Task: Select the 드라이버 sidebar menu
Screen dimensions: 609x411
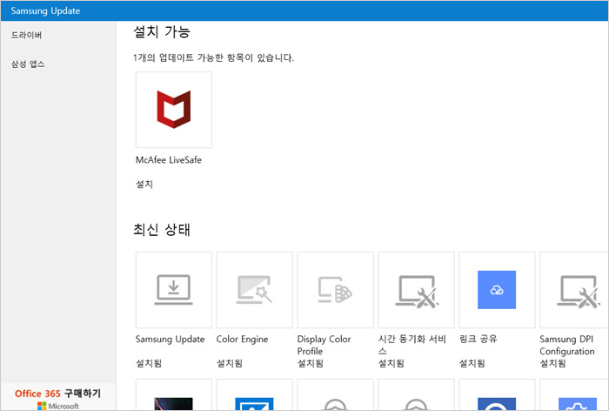Action: (x=26, y=35)
